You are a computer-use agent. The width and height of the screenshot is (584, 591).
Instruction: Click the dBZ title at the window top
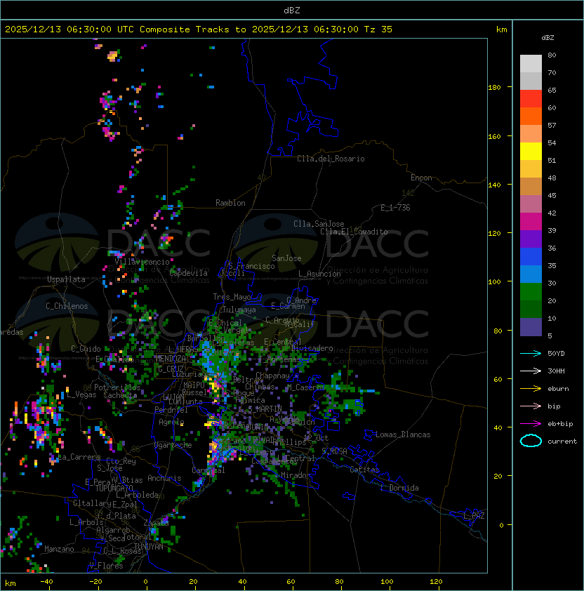[292, 11]
